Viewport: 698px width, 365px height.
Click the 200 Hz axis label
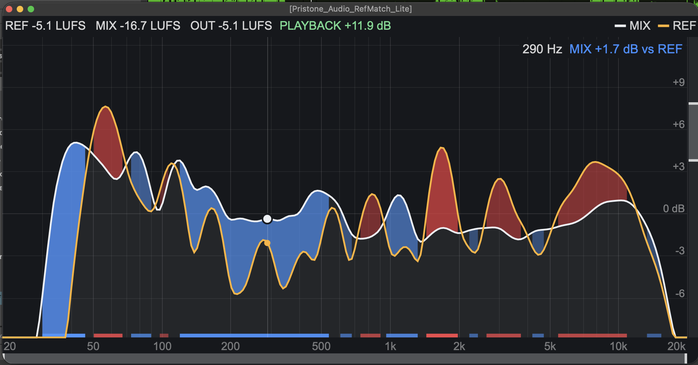(x=230, y=346)
